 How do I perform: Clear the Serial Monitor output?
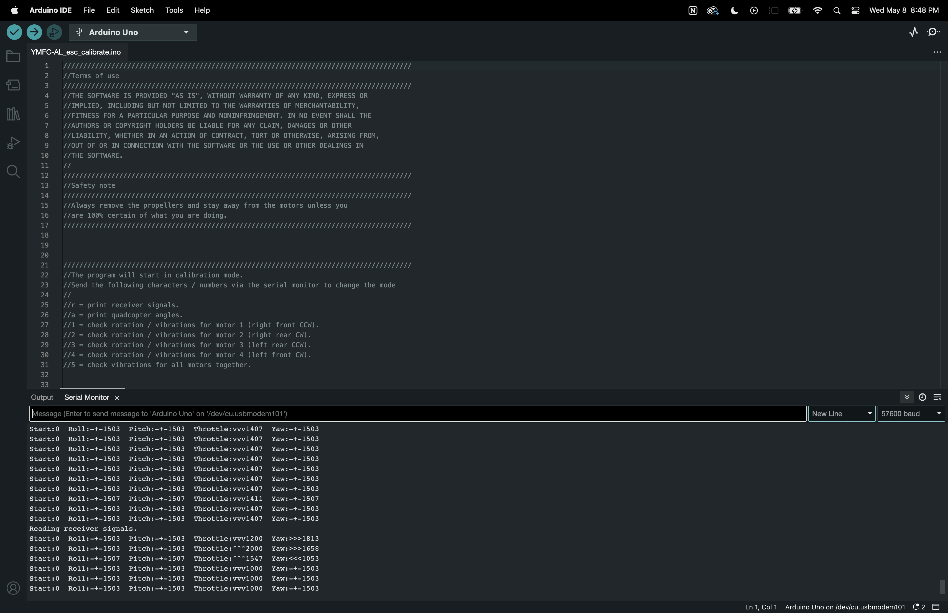(x=937, y=397)
